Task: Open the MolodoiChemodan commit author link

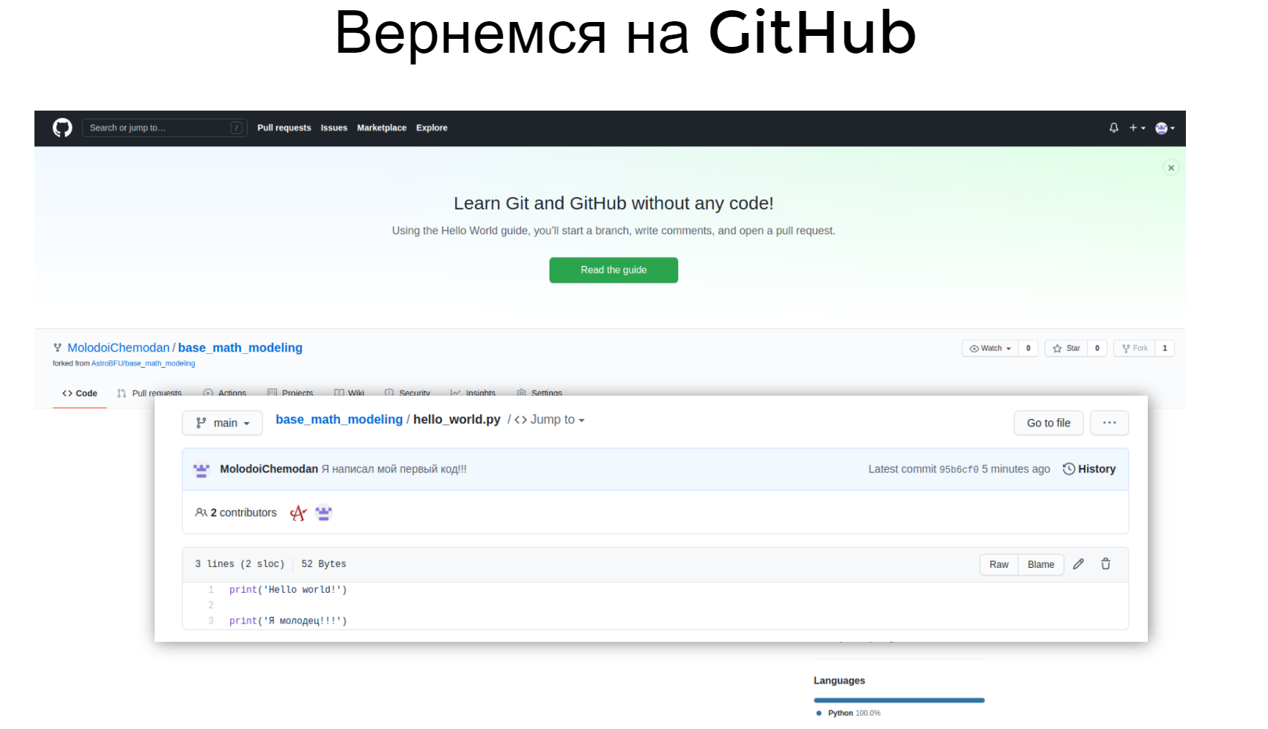Action: [269, 469]
